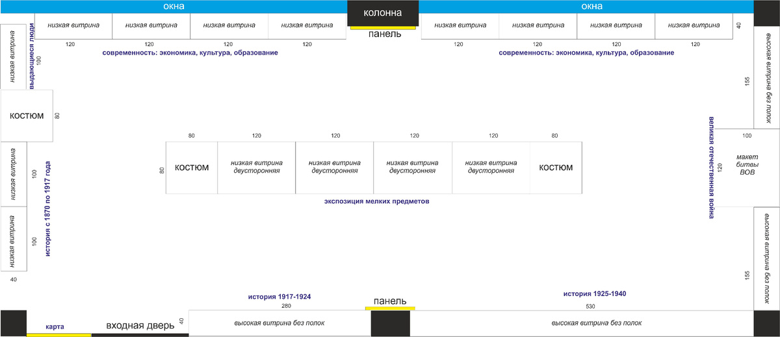The image size is (780, 337).
Task: Click the '530' dimension label
Action: pos(591,305)
